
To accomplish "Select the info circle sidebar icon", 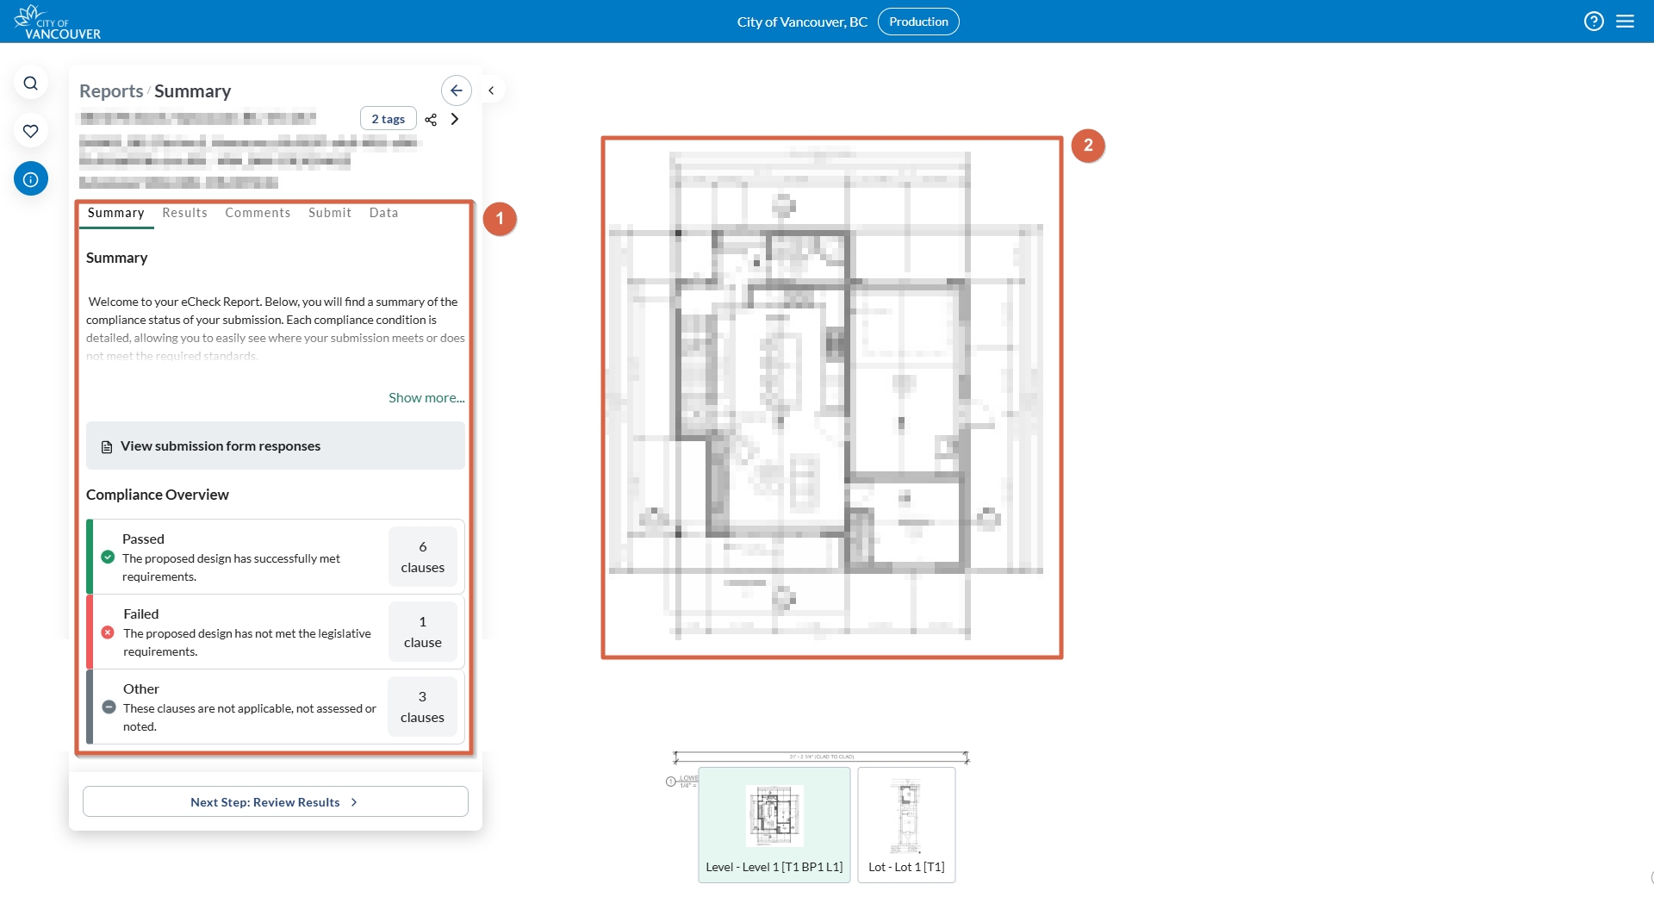I will [31, 179].
